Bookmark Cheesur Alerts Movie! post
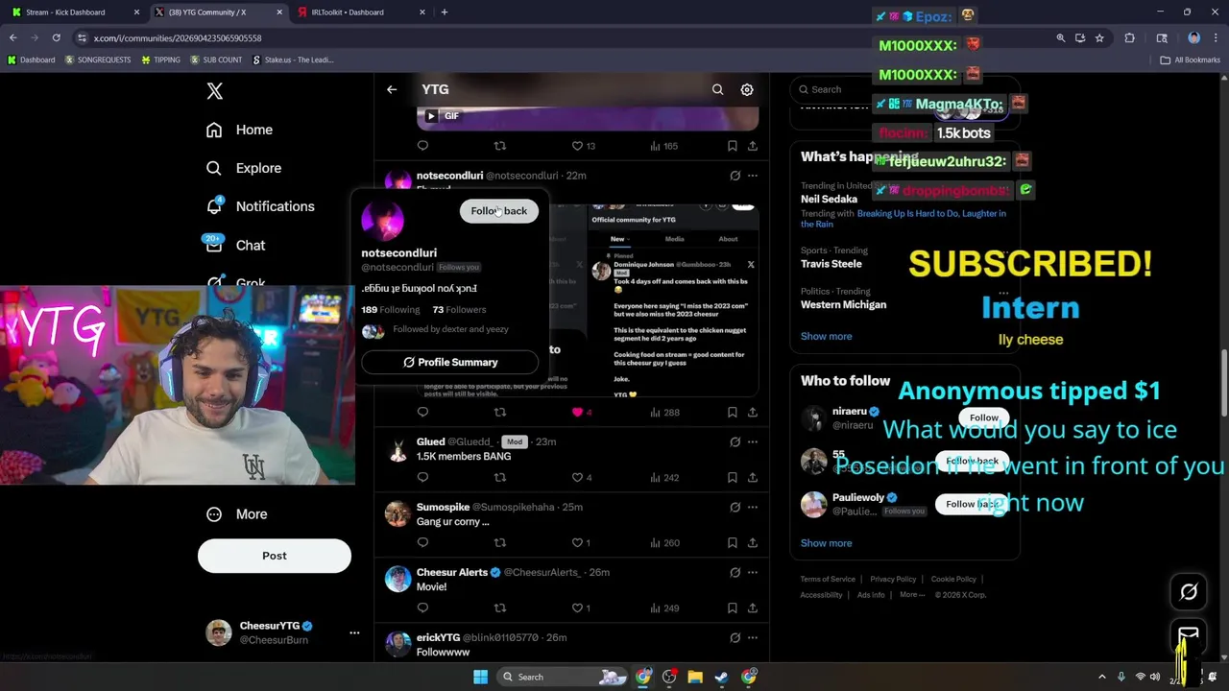This screenshot has width=1229, height=691. point(732,608)
